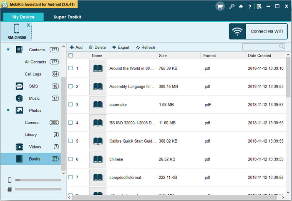Open help question mark icon

(249, 7)
